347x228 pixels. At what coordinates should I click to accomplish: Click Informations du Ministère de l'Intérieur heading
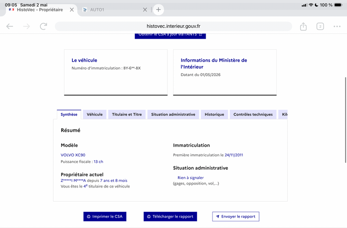214,63
